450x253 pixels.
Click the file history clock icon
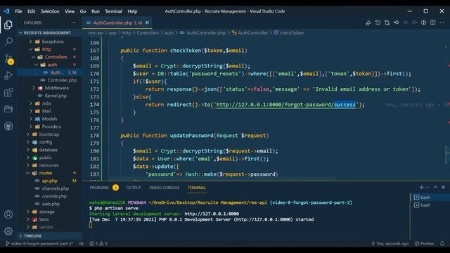click(x=378, y=22)
